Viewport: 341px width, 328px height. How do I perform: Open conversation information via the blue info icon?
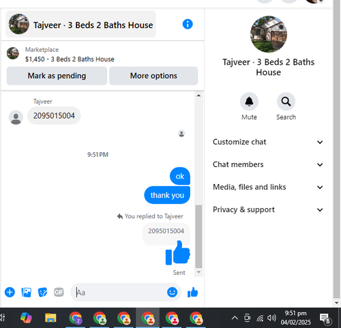188,24
